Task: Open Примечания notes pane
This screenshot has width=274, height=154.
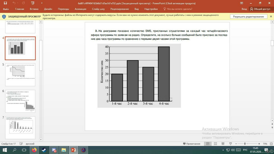Action: point(191,144)
